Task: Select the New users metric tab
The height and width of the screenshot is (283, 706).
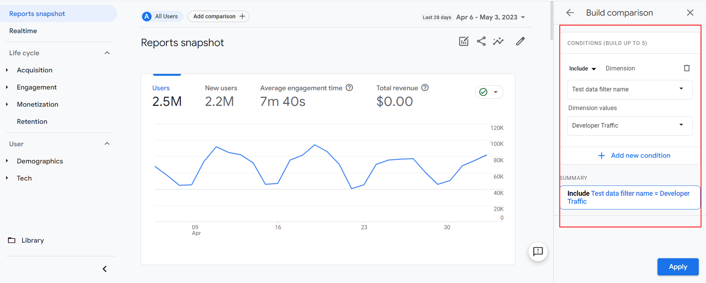Action: tap(221, 95)
